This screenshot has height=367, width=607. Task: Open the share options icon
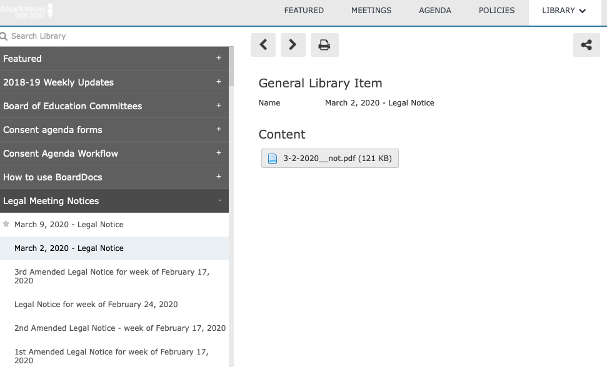coord(586,45)
